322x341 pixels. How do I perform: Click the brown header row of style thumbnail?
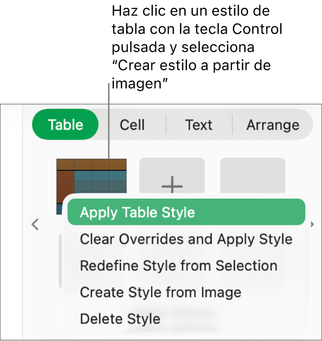[92, 164]
